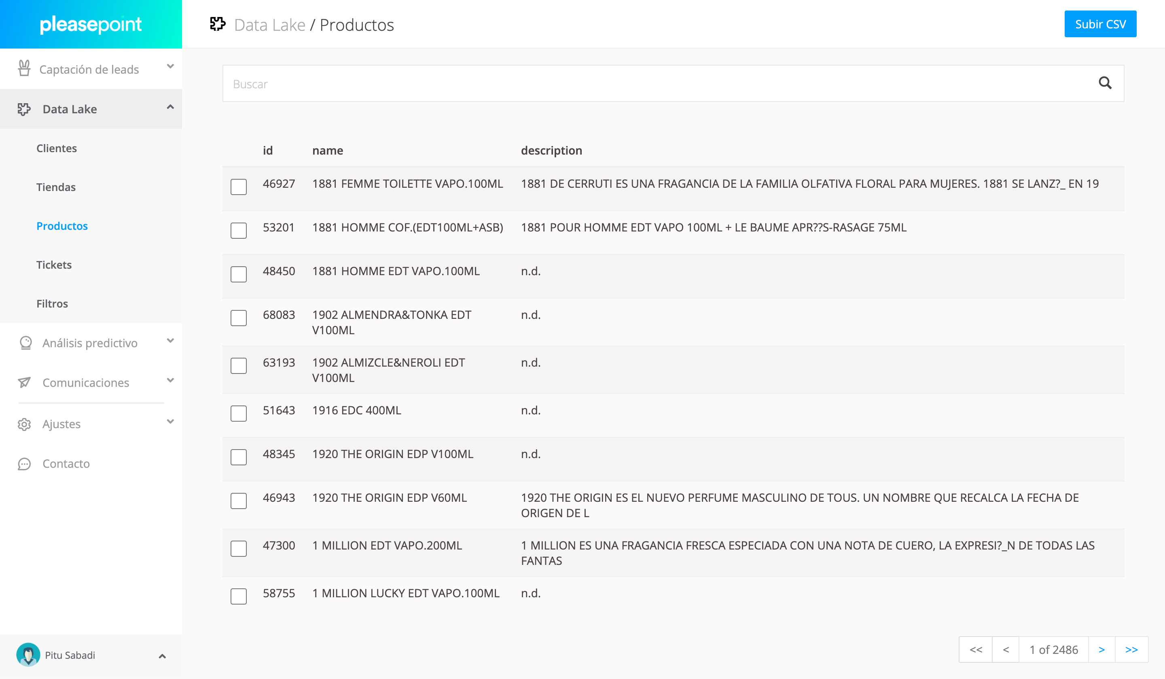Select checkbox for 1916 EDC 400ML

pyautogui.click(x=239, y=414)
